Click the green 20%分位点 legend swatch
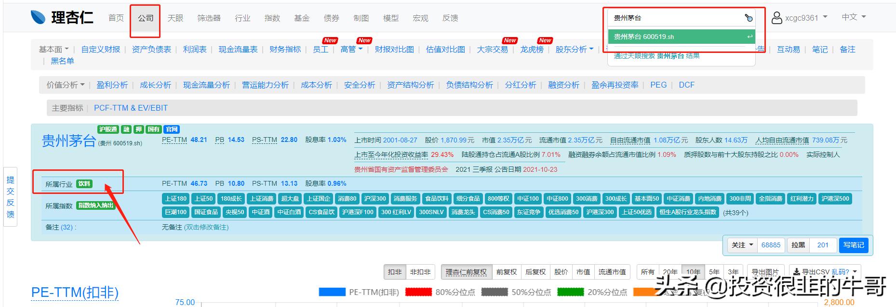This screenshot has height=307, width=896. 571,292
